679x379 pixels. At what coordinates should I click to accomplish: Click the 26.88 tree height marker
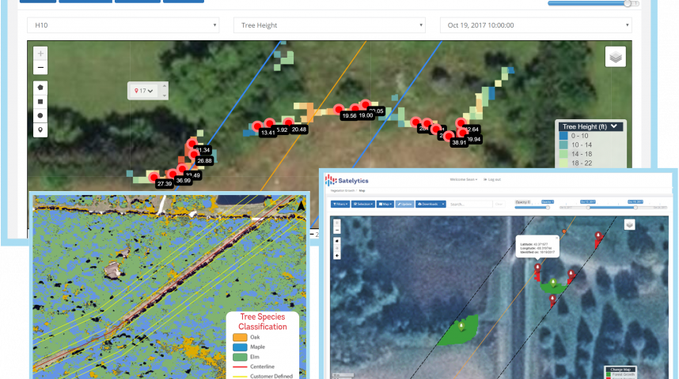pyautogui.click(x=194, y=155)
